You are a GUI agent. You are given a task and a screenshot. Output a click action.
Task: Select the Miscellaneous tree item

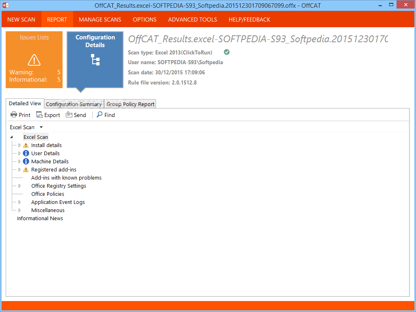tap(48, 210)
